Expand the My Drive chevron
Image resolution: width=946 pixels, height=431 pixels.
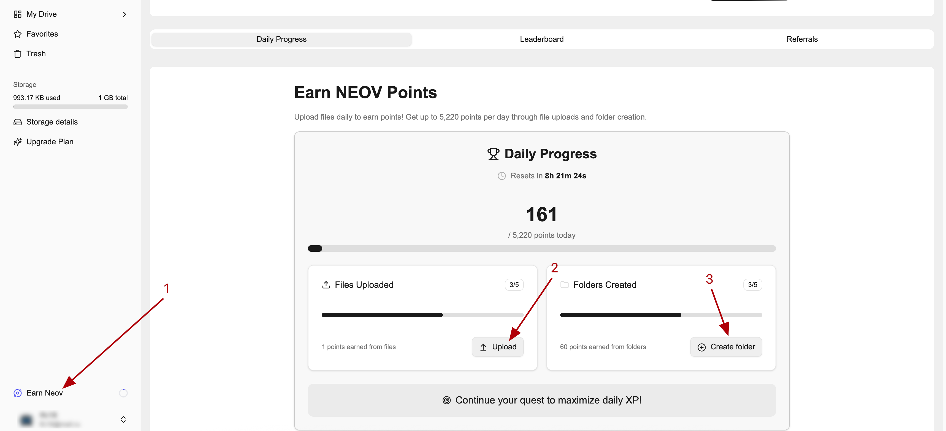point(124,14)
